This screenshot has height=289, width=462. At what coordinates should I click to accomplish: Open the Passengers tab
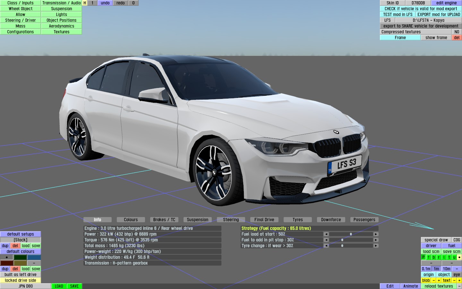coord(364,220)
